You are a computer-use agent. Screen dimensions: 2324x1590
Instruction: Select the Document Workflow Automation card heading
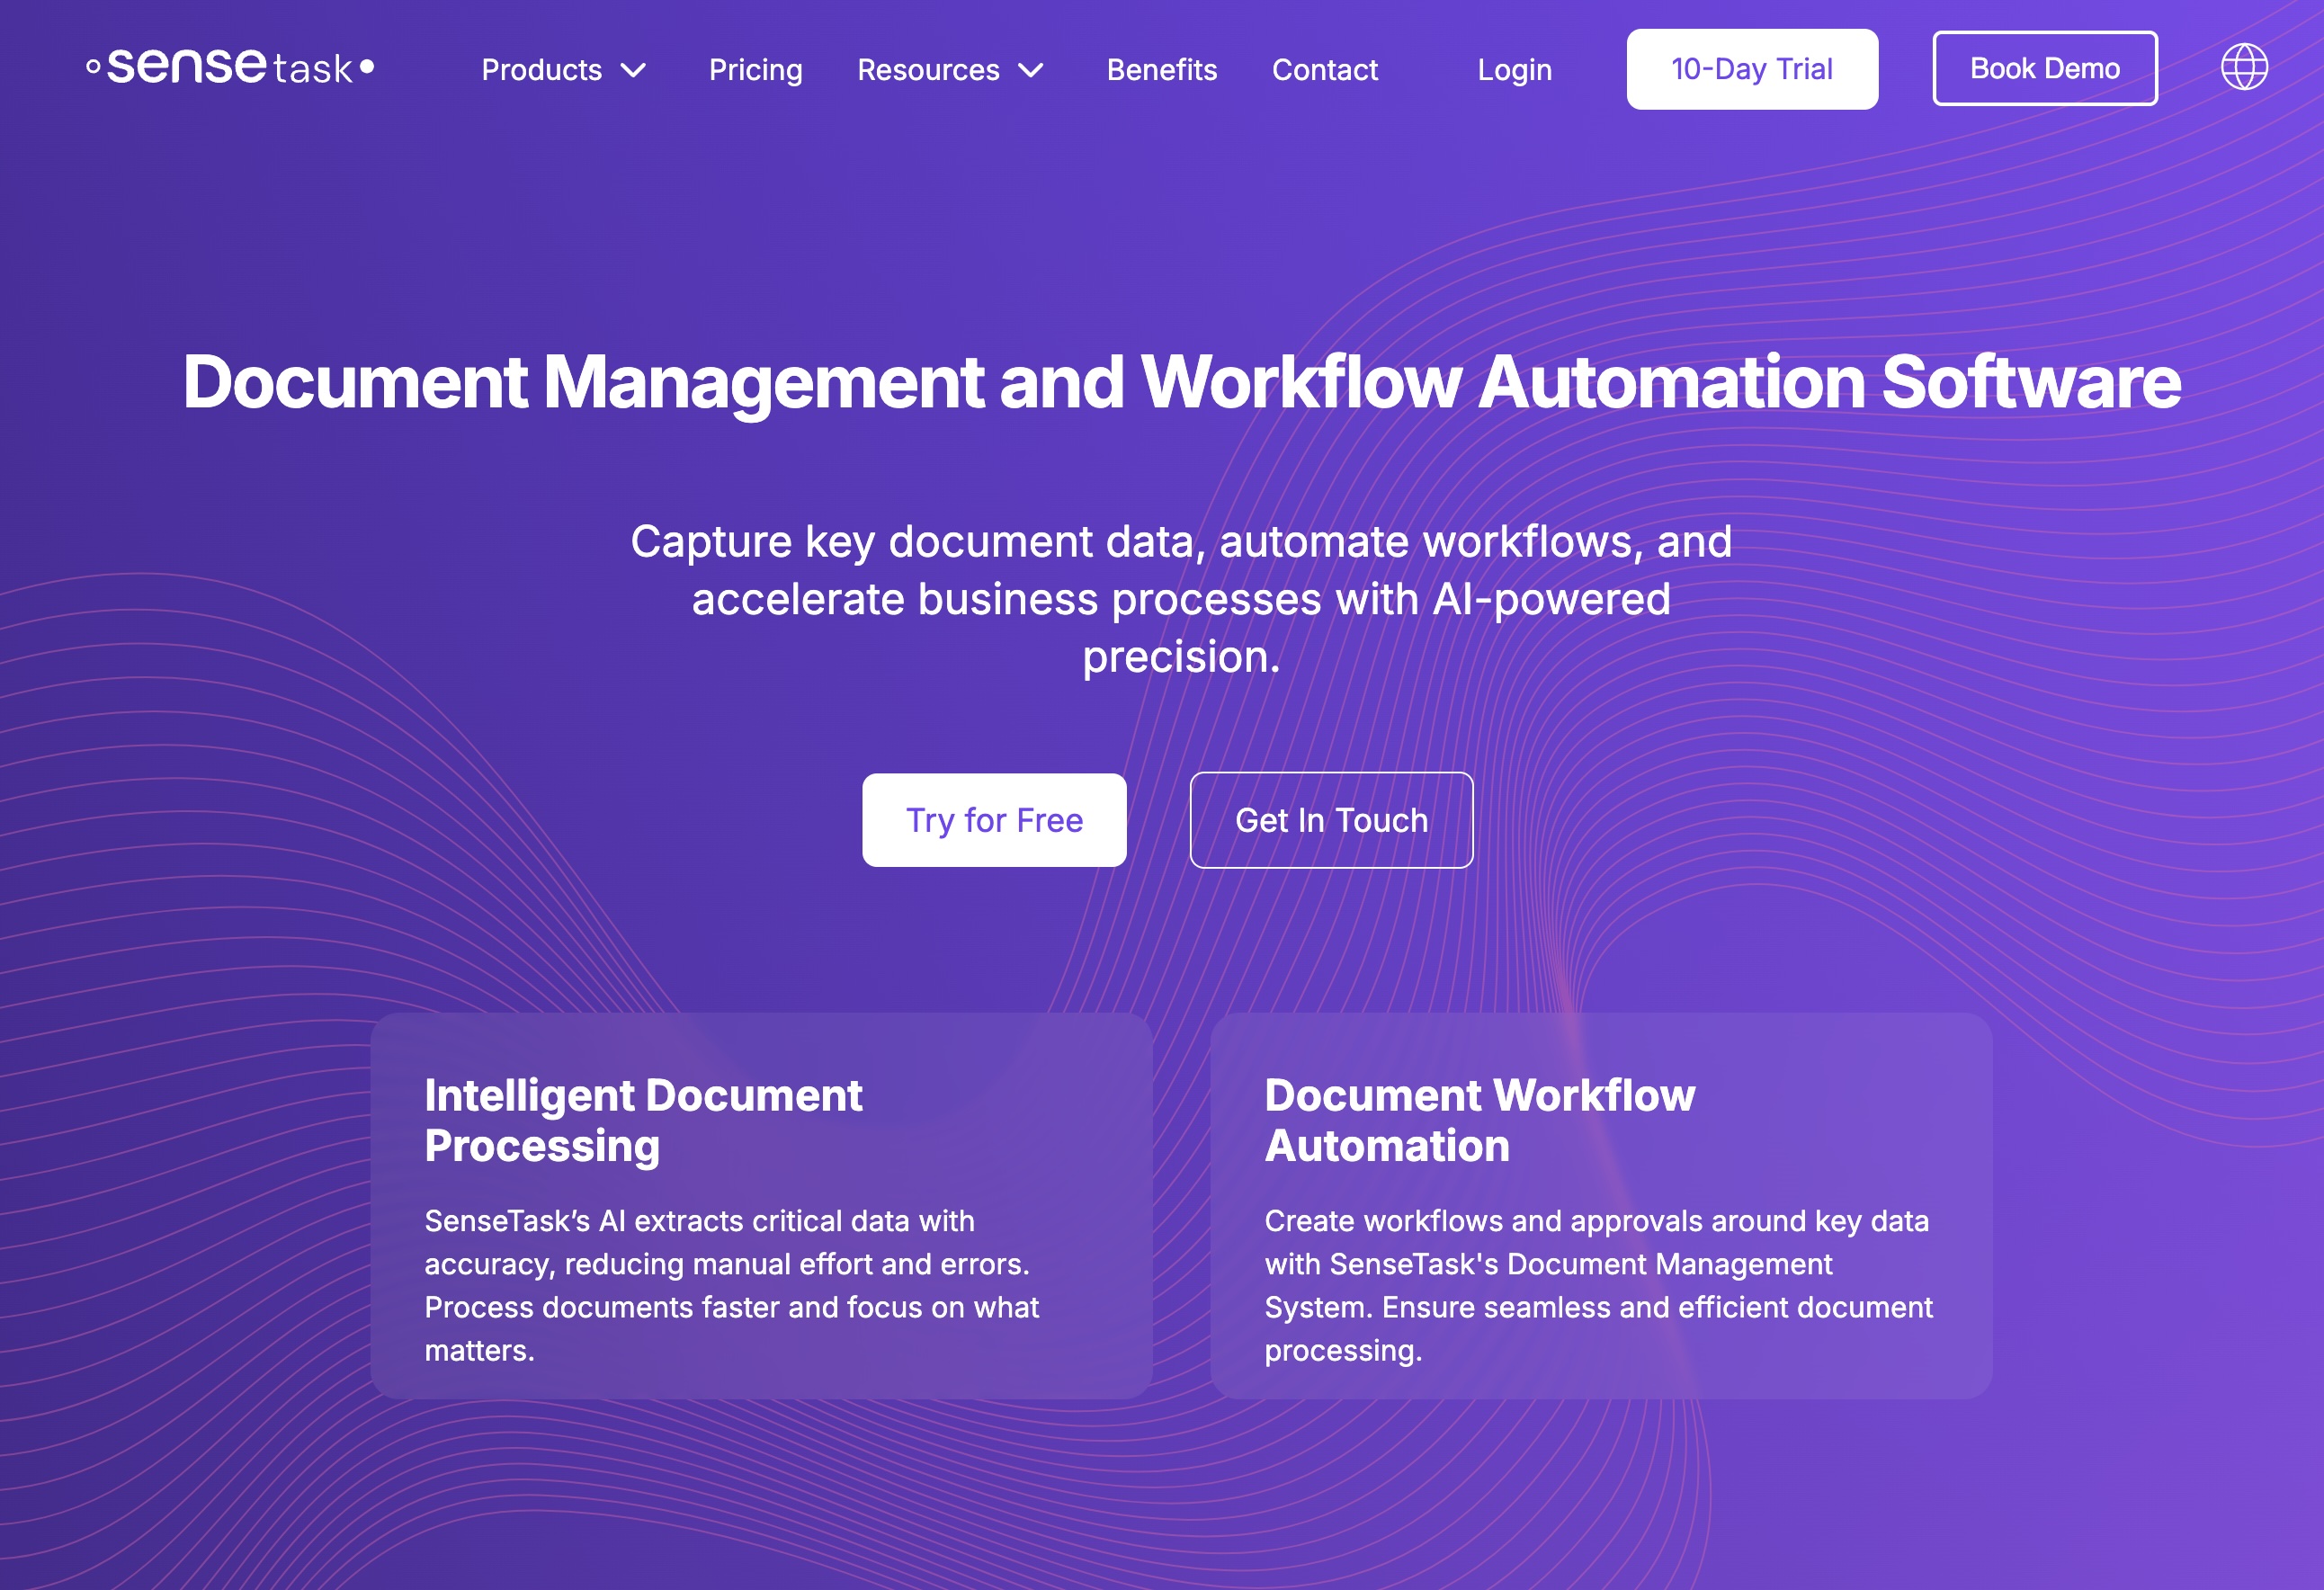pyautogui.click(x=1479, y=1120)
